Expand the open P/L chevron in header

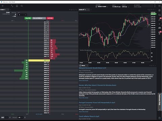click(129, 7)
